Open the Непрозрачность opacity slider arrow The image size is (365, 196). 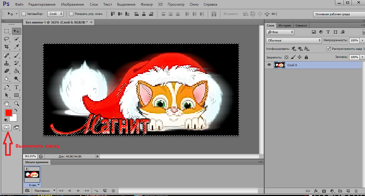point(362,40)
